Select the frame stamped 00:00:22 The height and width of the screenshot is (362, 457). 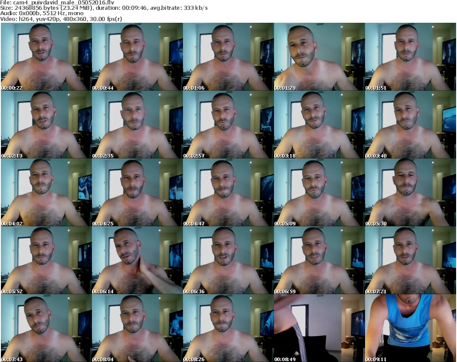(x=46, y=57)
